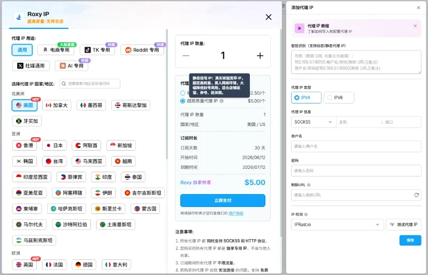Click 测试代理 IP button
This screenshot has width=428, height=275.
[403, 225]
